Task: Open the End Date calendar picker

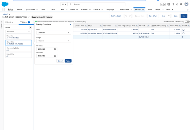Action: [55, 56]
